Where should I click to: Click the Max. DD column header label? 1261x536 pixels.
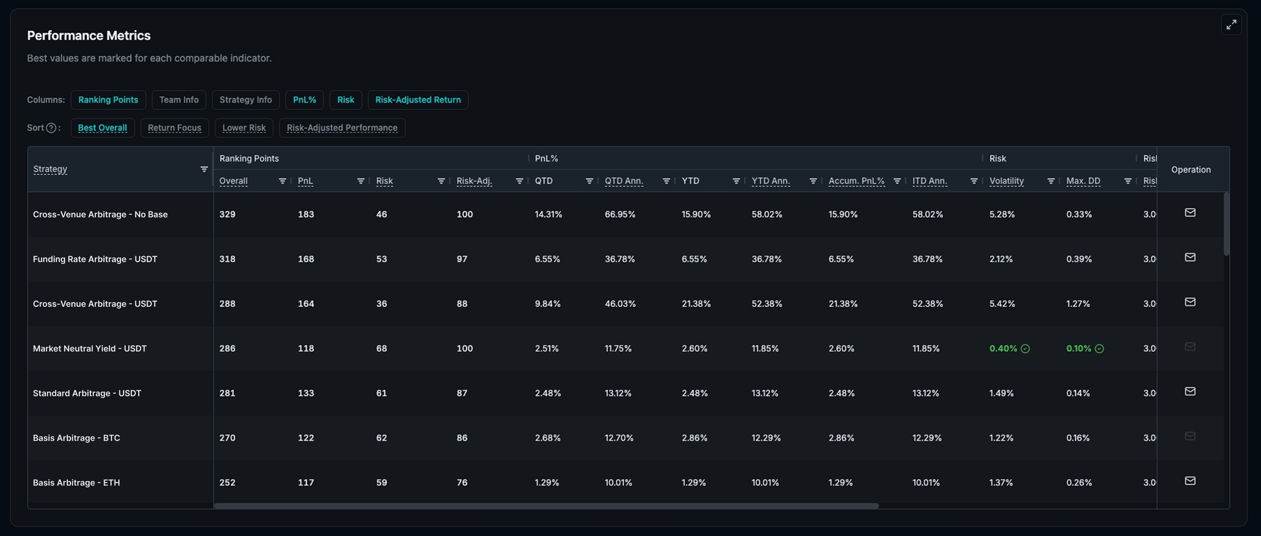click(x=1083, y=181)
